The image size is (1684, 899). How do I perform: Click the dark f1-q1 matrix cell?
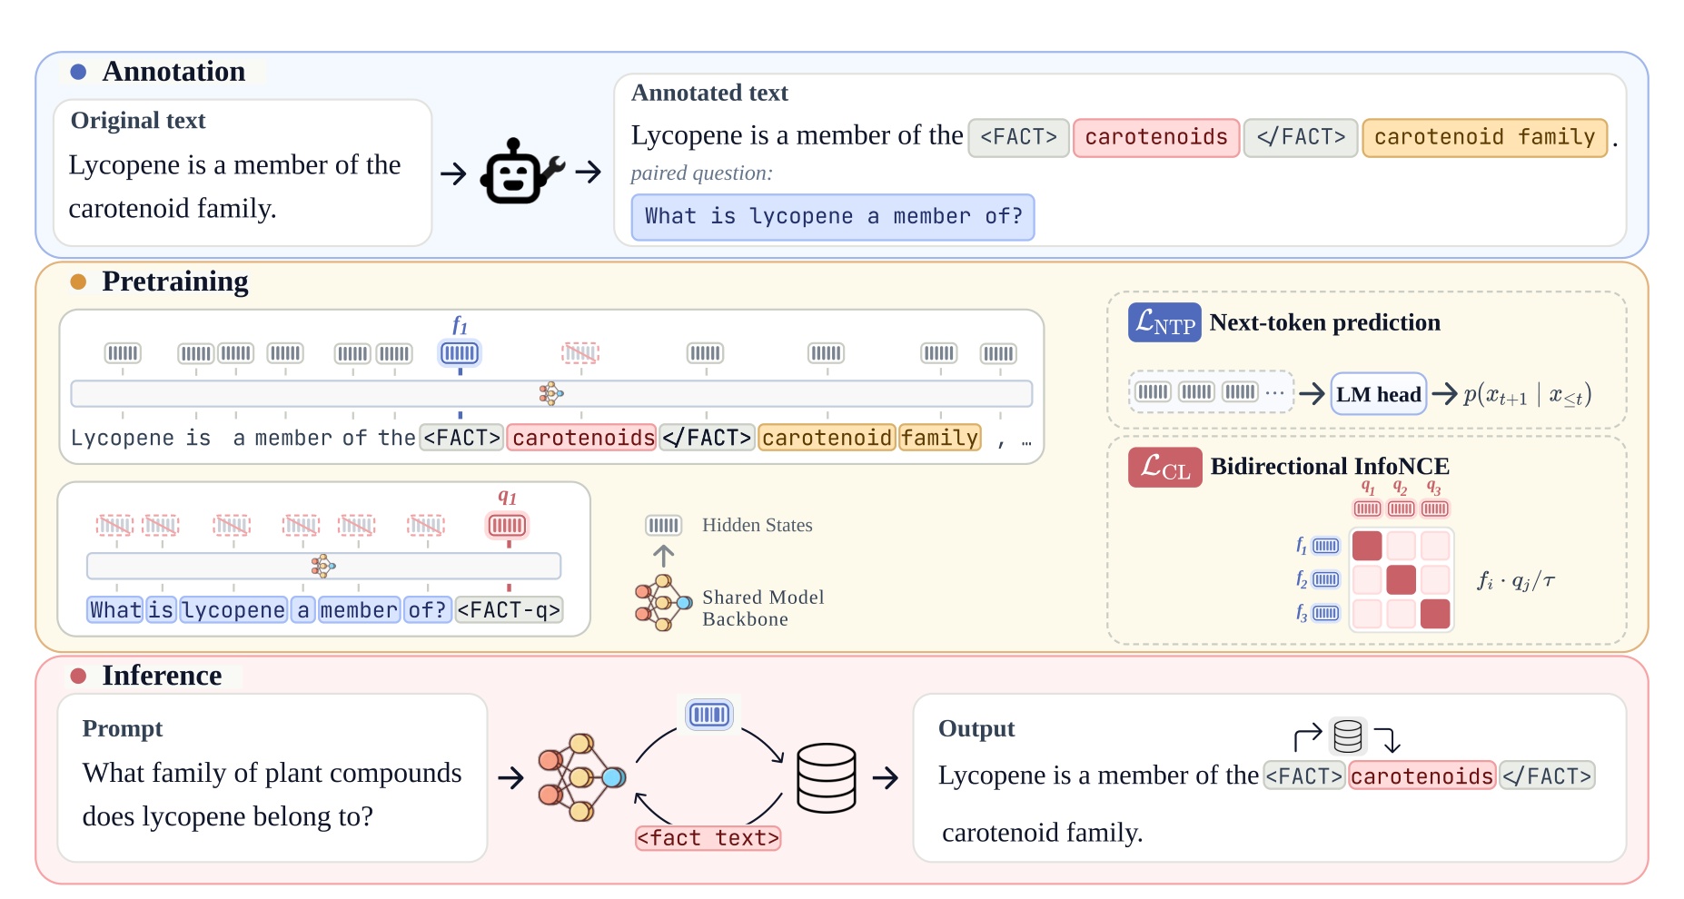(1367, 546)
